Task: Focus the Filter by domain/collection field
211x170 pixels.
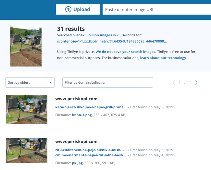Action: point(108,82)
